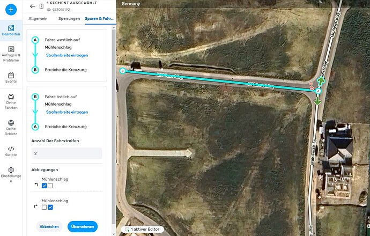
Task: Click the blue plus add button
Action: (11, 10)
